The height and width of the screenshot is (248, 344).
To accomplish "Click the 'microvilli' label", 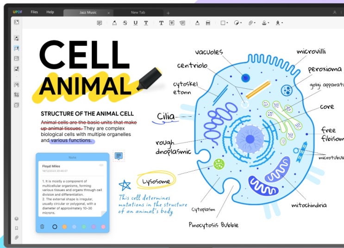I will click(311, 51).
